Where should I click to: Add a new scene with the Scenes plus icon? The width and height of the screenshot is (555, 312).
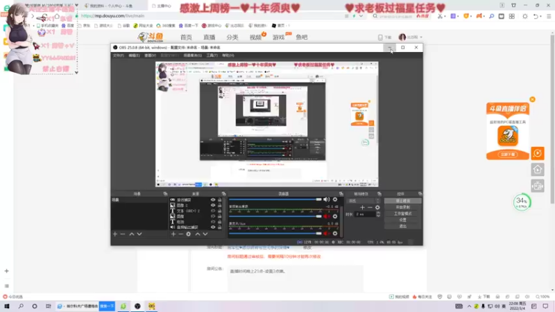point(115,234)
